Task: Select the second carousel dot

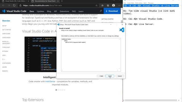Action: click(58, 90)
